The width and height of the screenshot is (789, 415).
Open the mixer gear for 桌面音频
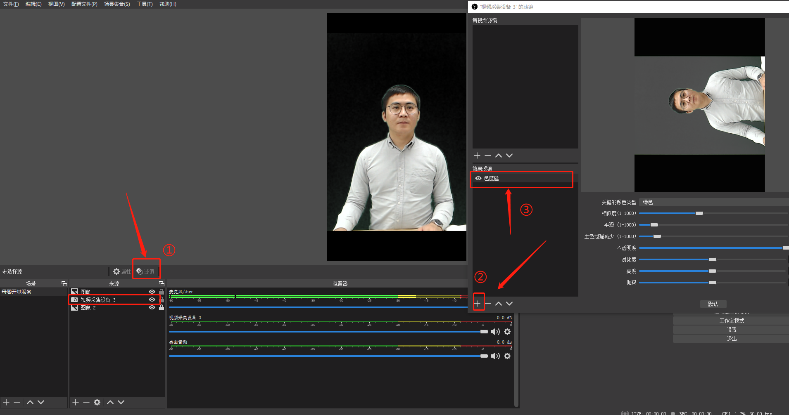(x=507, y=356)
